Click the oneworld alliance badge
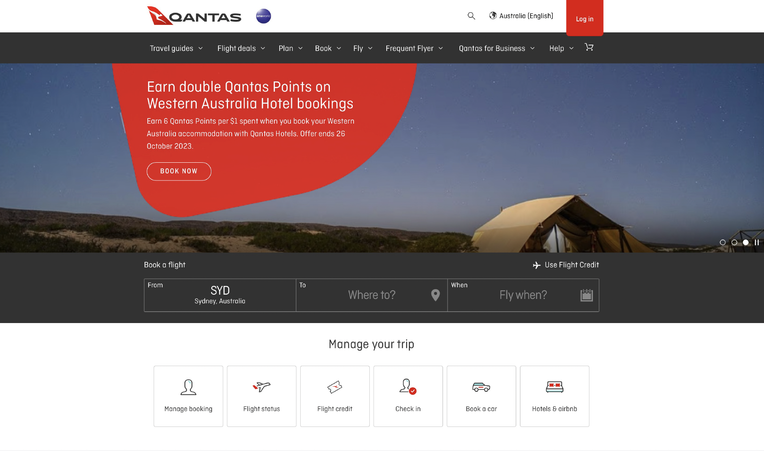This screenshot has width=764, height=451. pos(263,16)
